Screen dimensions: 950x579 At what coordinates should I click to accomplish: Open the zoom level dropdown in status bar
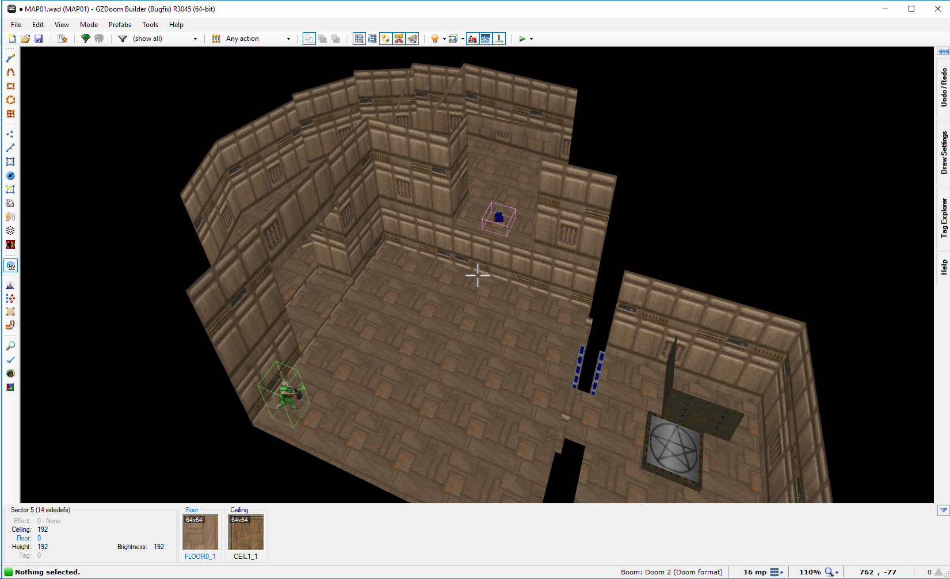click(832, 572)
